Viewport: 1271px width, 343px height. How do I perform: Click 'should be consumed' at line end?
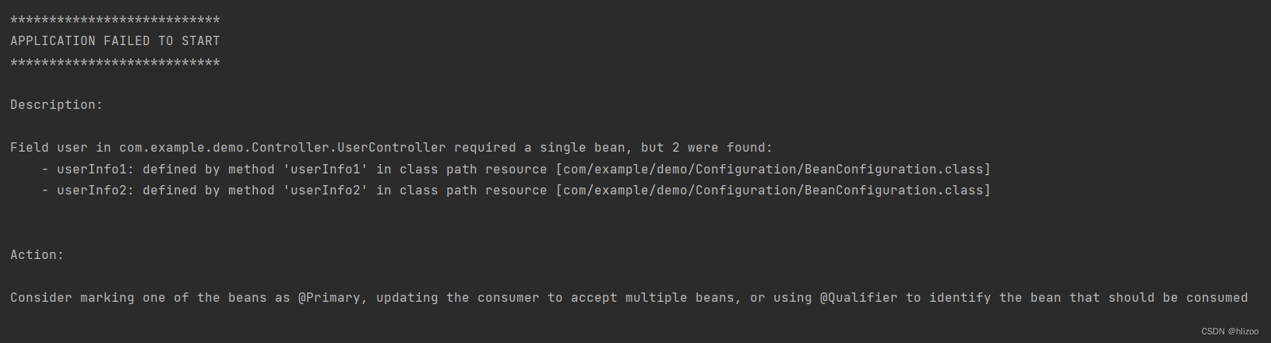click(1178, 298)
